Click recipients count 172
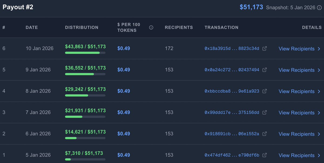This screenshot has width=324, height=163. [169, 48]
